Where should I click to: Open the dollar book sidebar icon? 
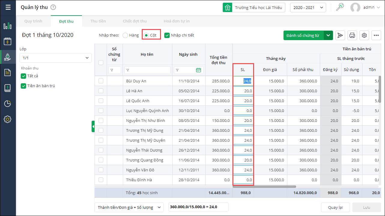(x=8, y=88)
